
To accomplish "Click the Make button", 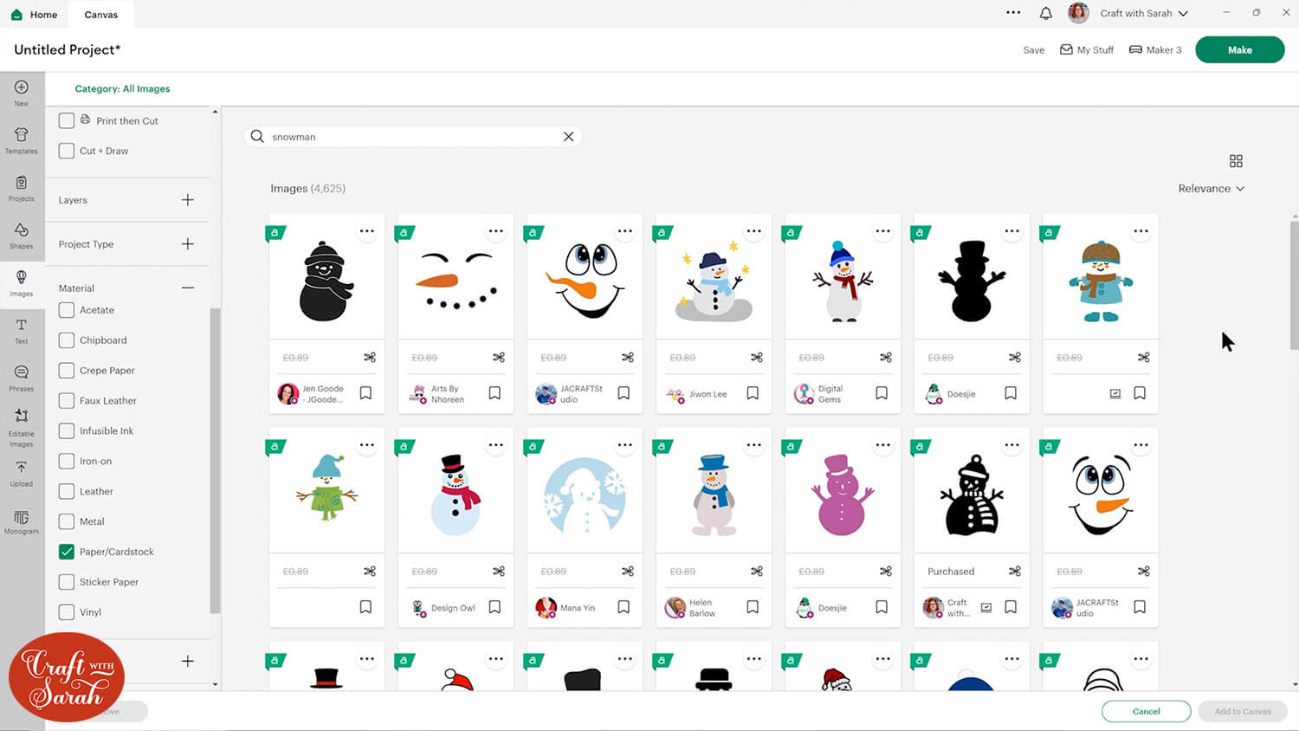I will [x=1239, y=49].
